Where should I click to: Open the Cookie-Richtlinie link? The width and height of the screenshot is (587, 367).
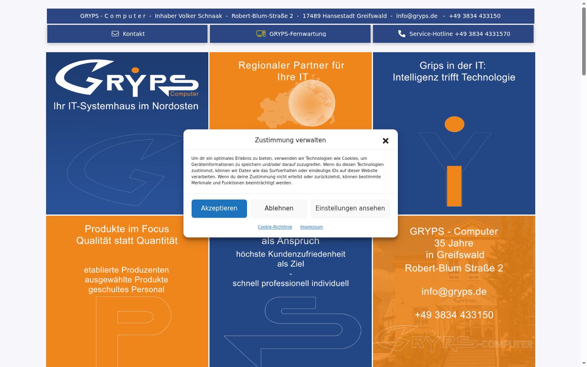(x=275, y=227)
